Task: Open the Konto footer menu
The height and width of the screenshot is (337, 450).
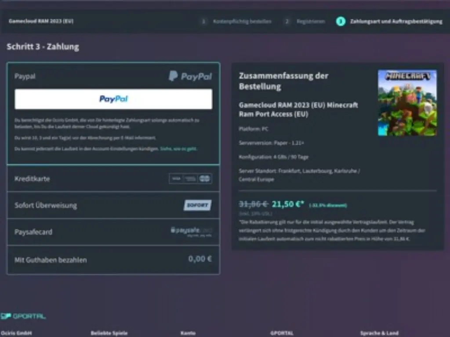Action: (x=188, y=333)
